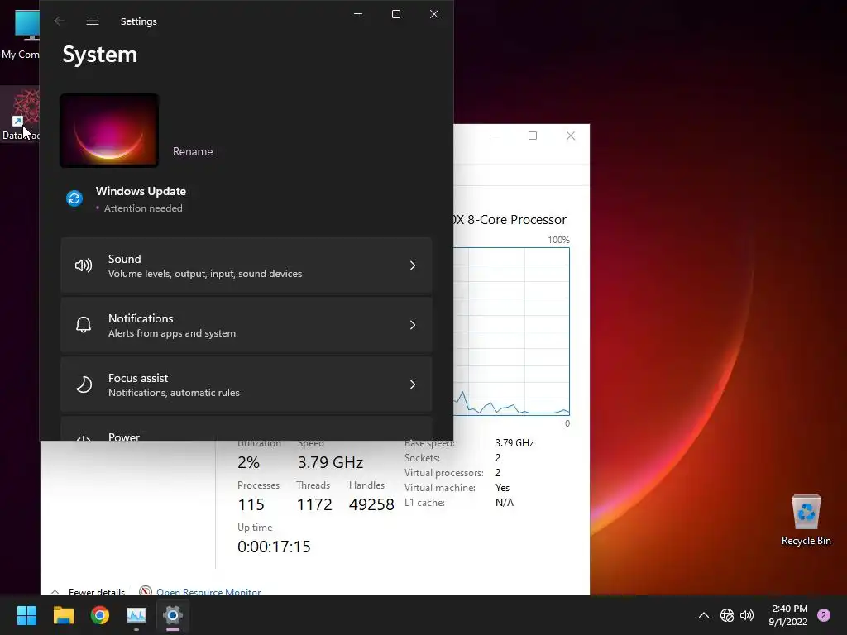Click the Sound speaker icon in Settings
The height and width of the screenshot is (635, 847).
coord(84,265)
